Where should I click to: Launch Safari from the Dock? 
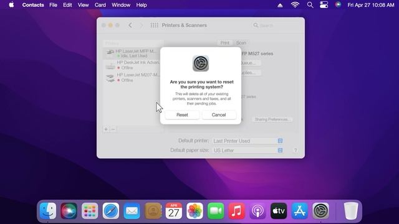[111, 211]
